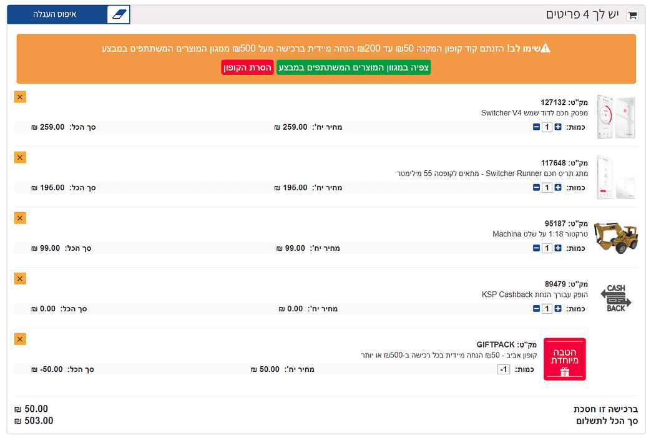This screenshot has height=438, width=646.
Task: Click the shopping cart icon in header
Action: point(632,15)
